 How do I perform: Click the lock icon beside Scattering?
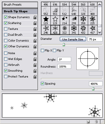[35, 23]
